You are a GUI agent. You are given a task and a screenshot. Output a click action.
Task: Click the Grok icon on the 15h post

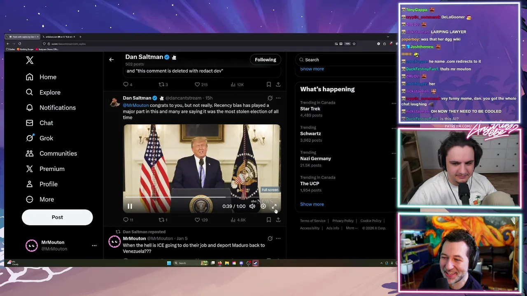click(x=270, y=98)
